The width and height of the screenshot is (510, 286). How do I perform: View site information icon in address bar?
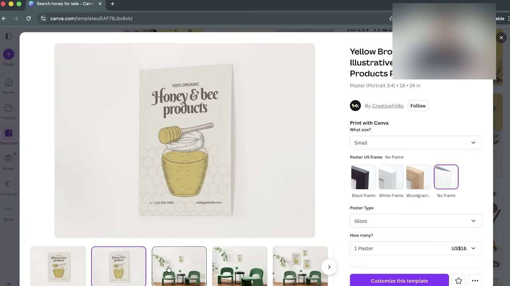(43, 18)
